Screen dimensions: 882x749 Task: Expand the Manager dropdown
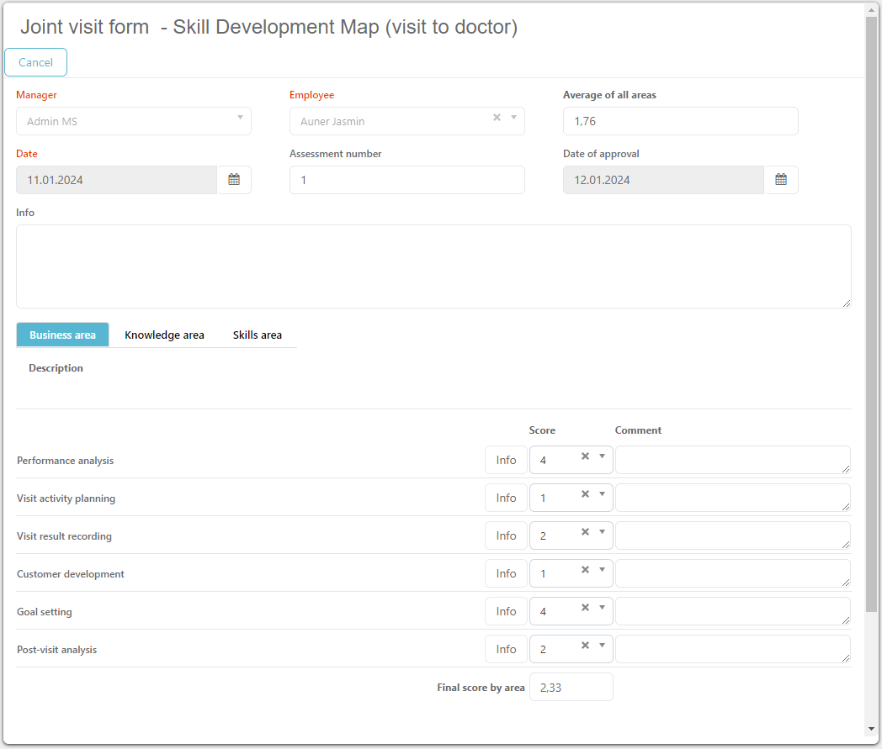click(240, 118)
